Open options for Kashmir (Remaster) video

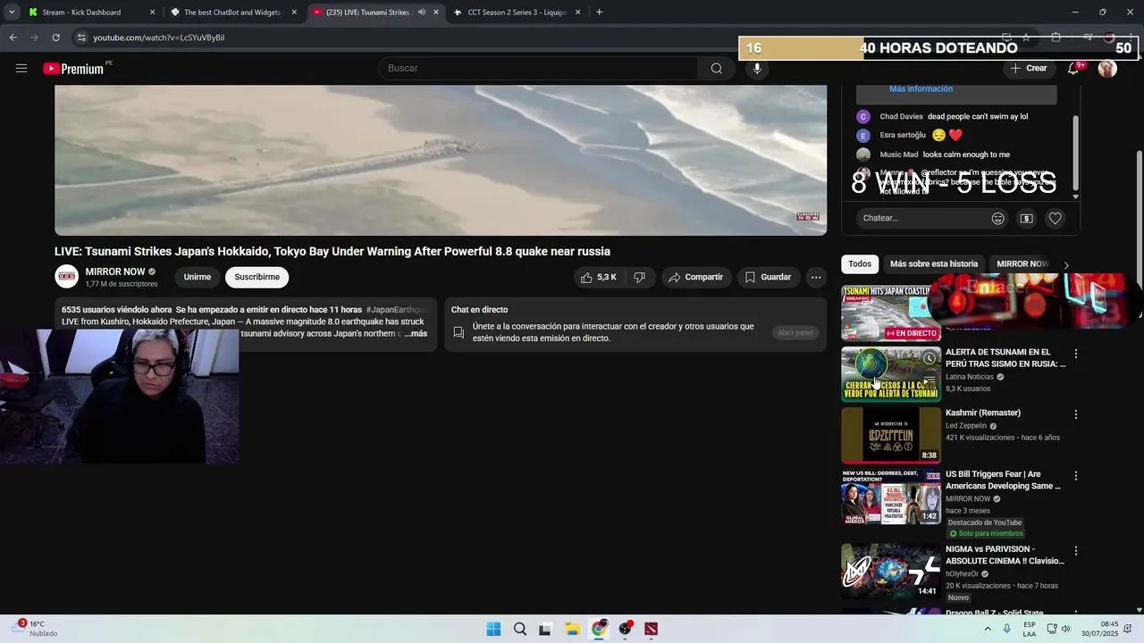point(1076,414)
